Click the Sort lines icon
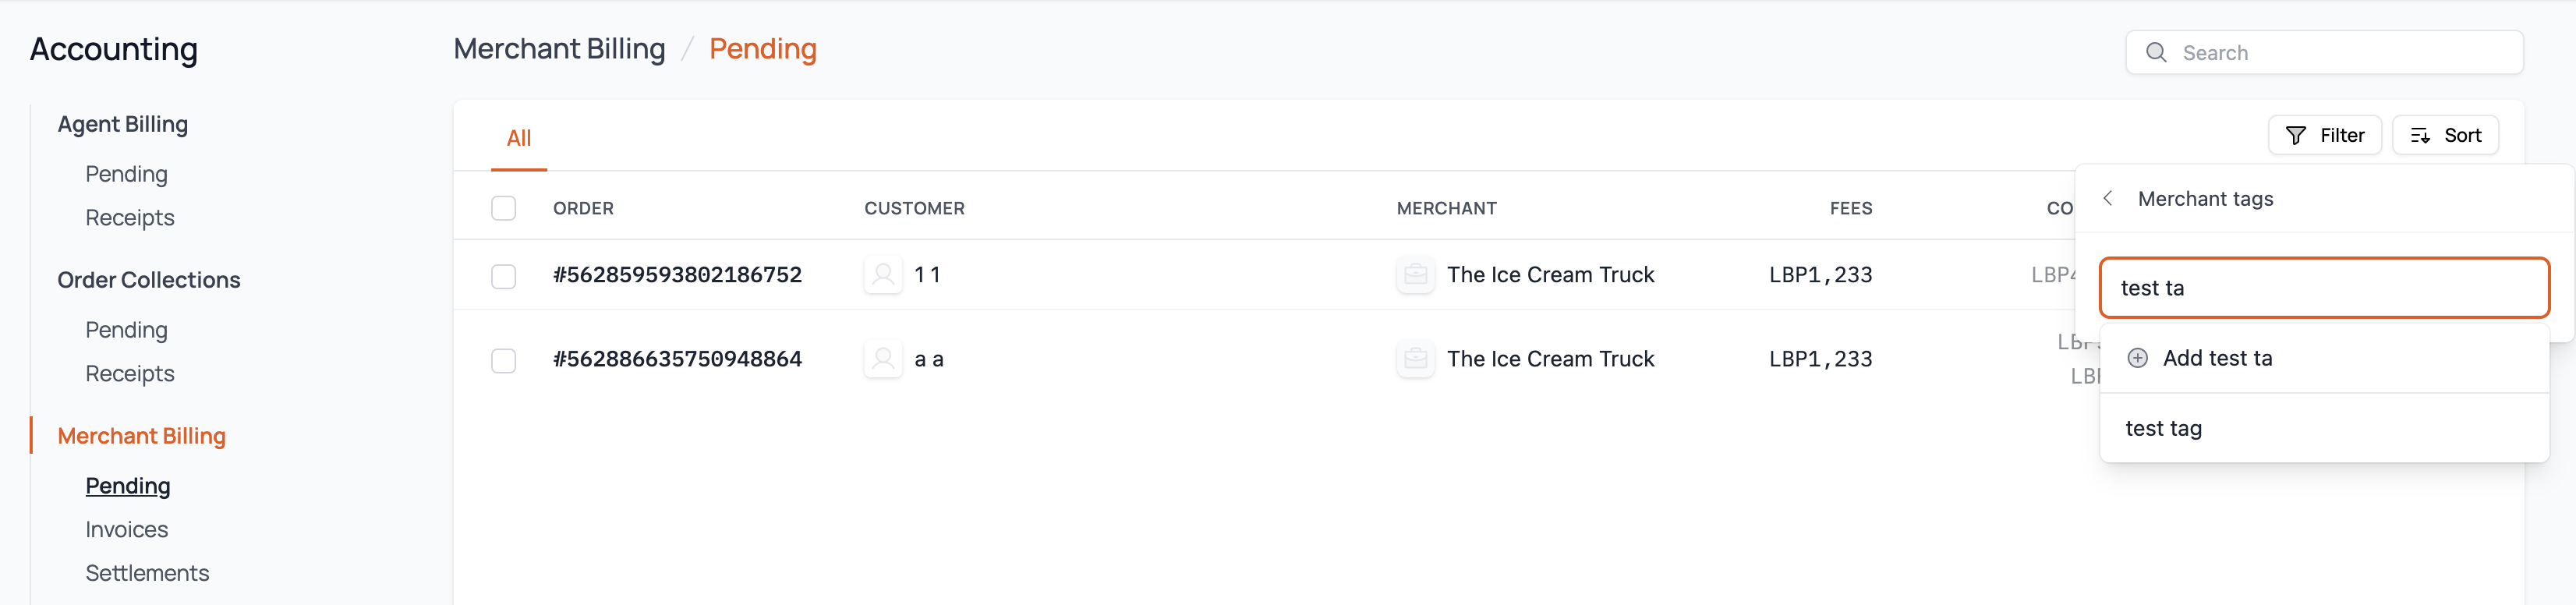 [x=2420, y=136]
